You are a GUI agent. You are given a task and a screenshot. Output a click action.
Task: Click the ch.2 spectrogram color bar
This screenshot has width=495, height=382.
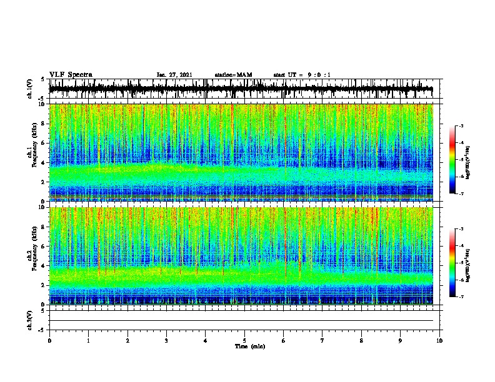point(452,263)
